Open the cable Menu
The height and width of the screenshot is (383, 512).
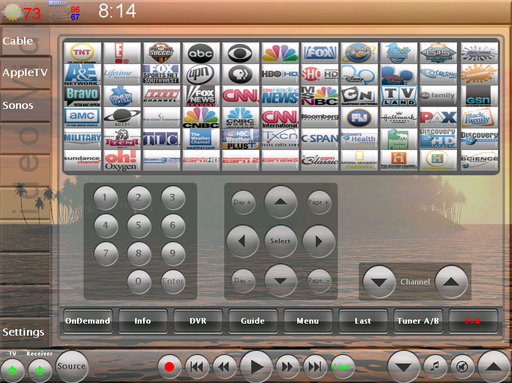[308, 321]
